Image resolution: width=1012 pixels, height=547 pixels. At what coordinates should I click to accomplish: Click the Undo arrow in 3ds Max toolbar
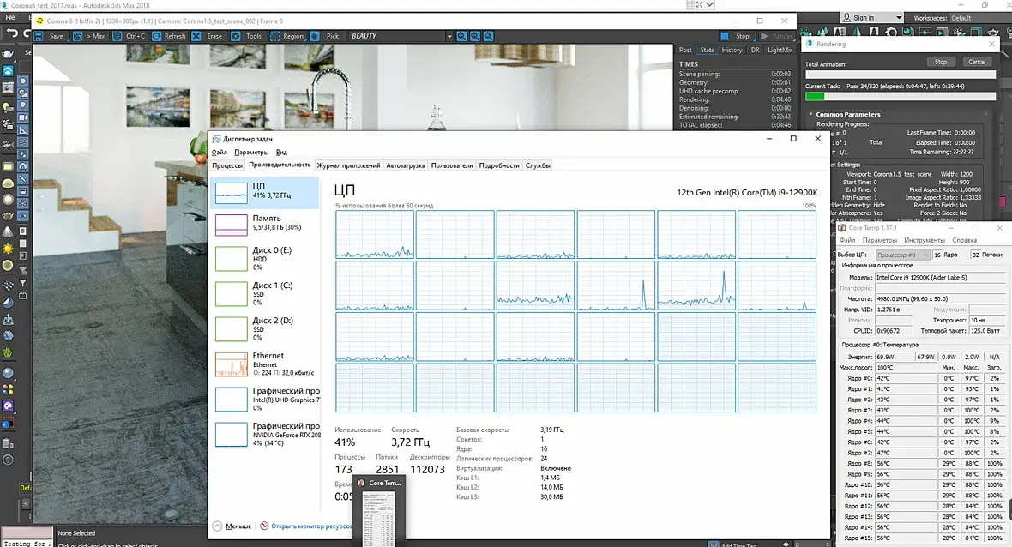pyautogui.click(x=12, y=33)
